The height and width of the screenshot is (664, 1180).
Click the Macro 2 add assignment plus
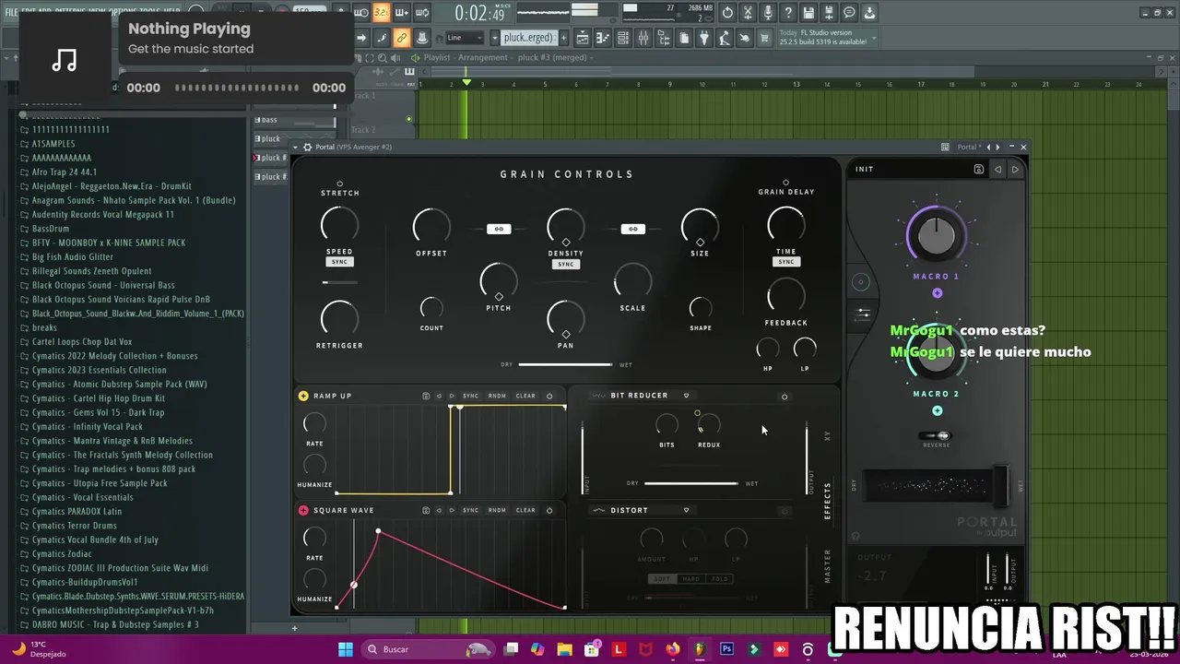coord(937,410)
